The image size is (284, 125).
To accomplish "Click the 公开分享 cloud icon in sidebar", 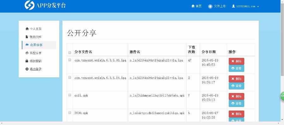I will click(27, 44).
